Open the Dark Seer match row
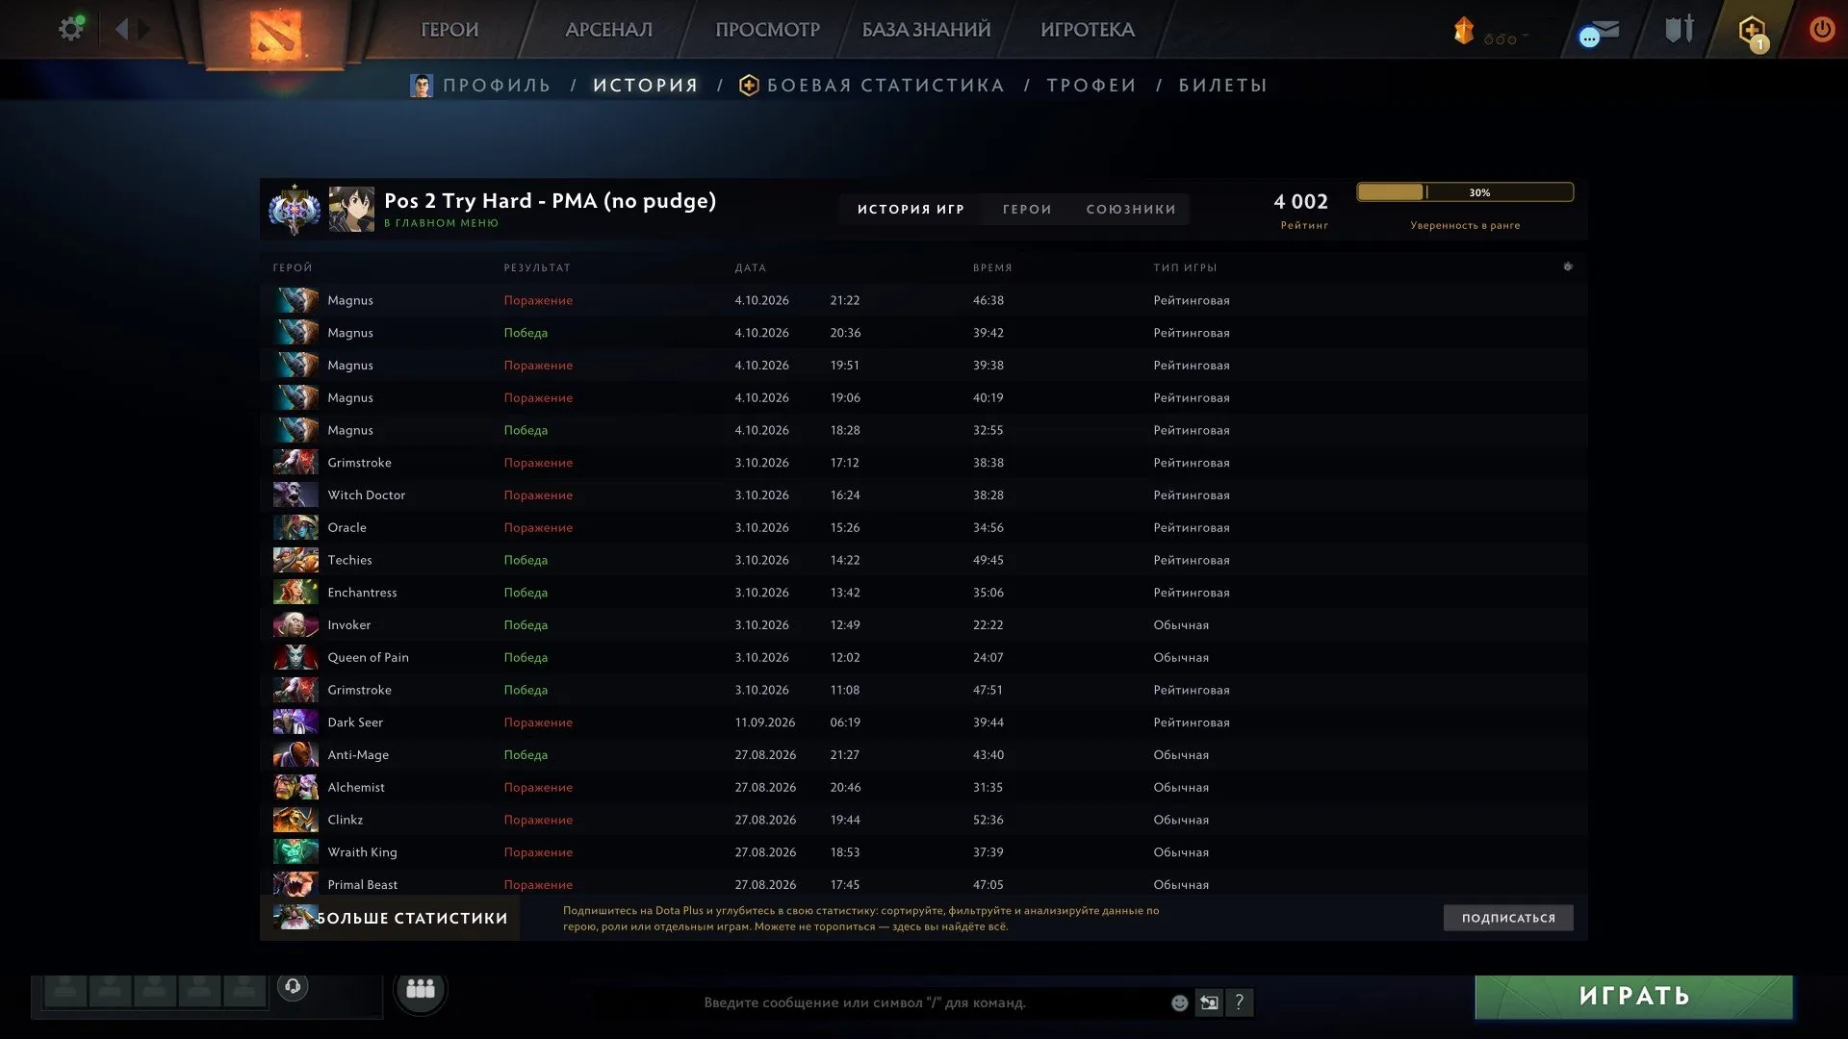The height and width of the screenshot is (1039, 1848). [924, 722]
